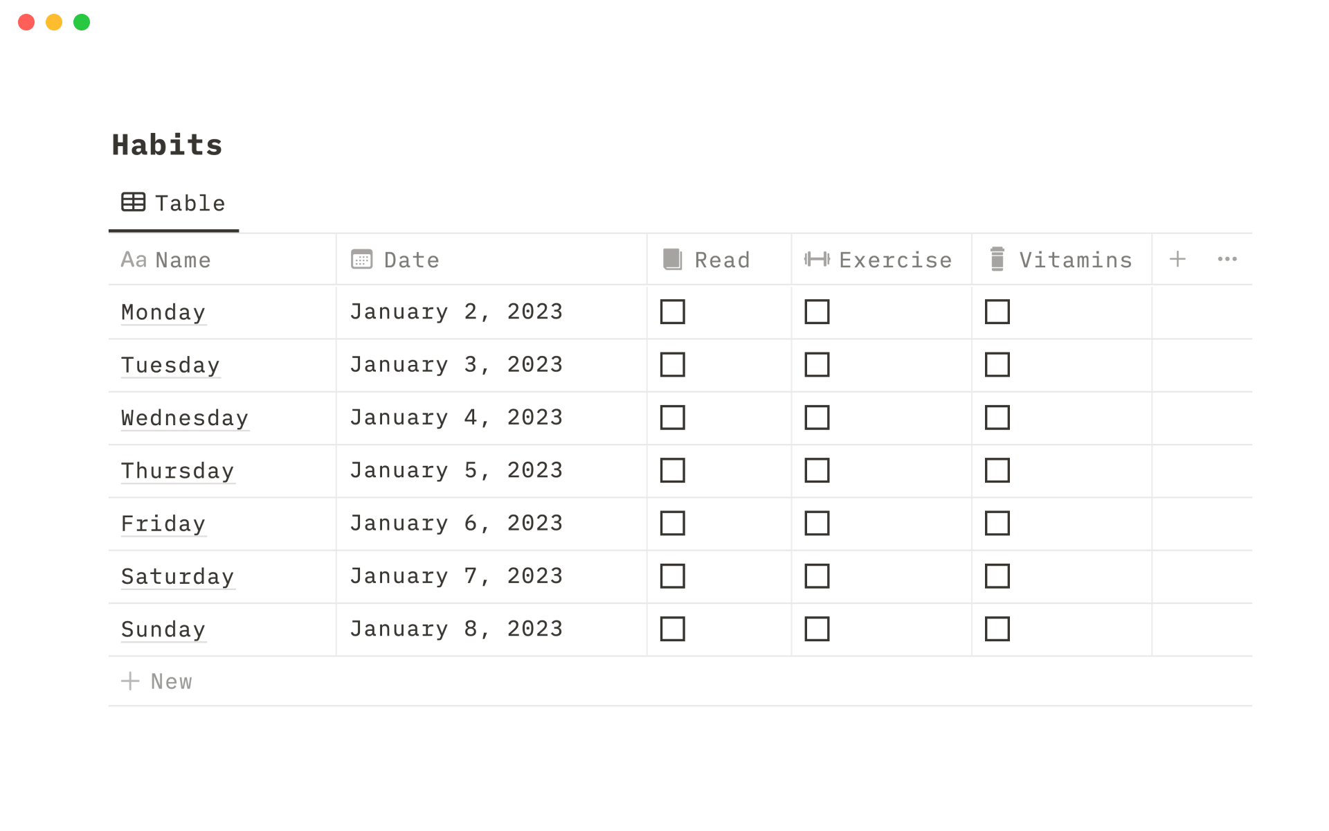Viewport: 1329px width, 831px height.
Task: Click the plus icon to add a column
Action: click(1177, 260)
